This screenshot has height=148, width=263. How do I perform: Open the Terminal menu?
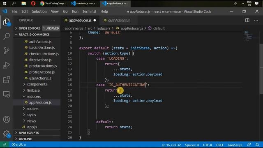(x=90, y=12)
